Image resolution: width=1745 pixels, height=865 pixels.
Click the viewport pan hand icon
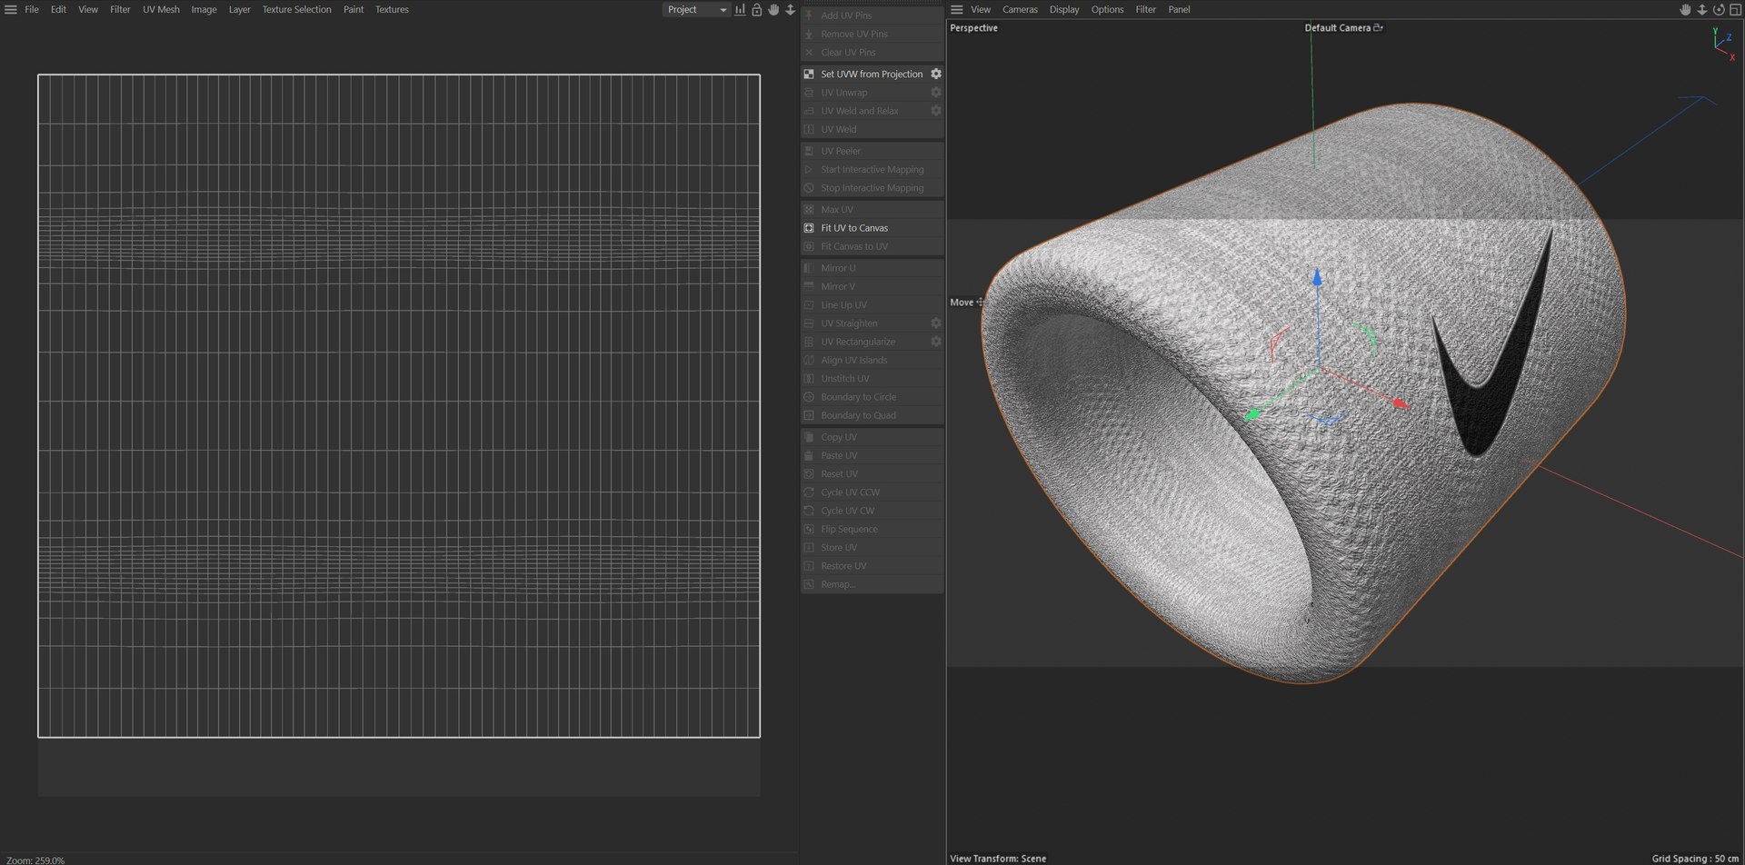(x=1685, y=9)
